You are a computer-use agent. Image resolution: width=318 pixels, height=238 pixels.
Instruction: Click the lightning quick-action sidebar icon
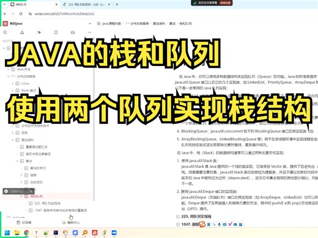click(39, 32)
